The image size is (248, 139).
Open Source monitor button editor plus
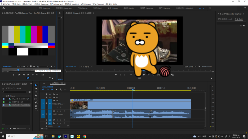[52, 78]
